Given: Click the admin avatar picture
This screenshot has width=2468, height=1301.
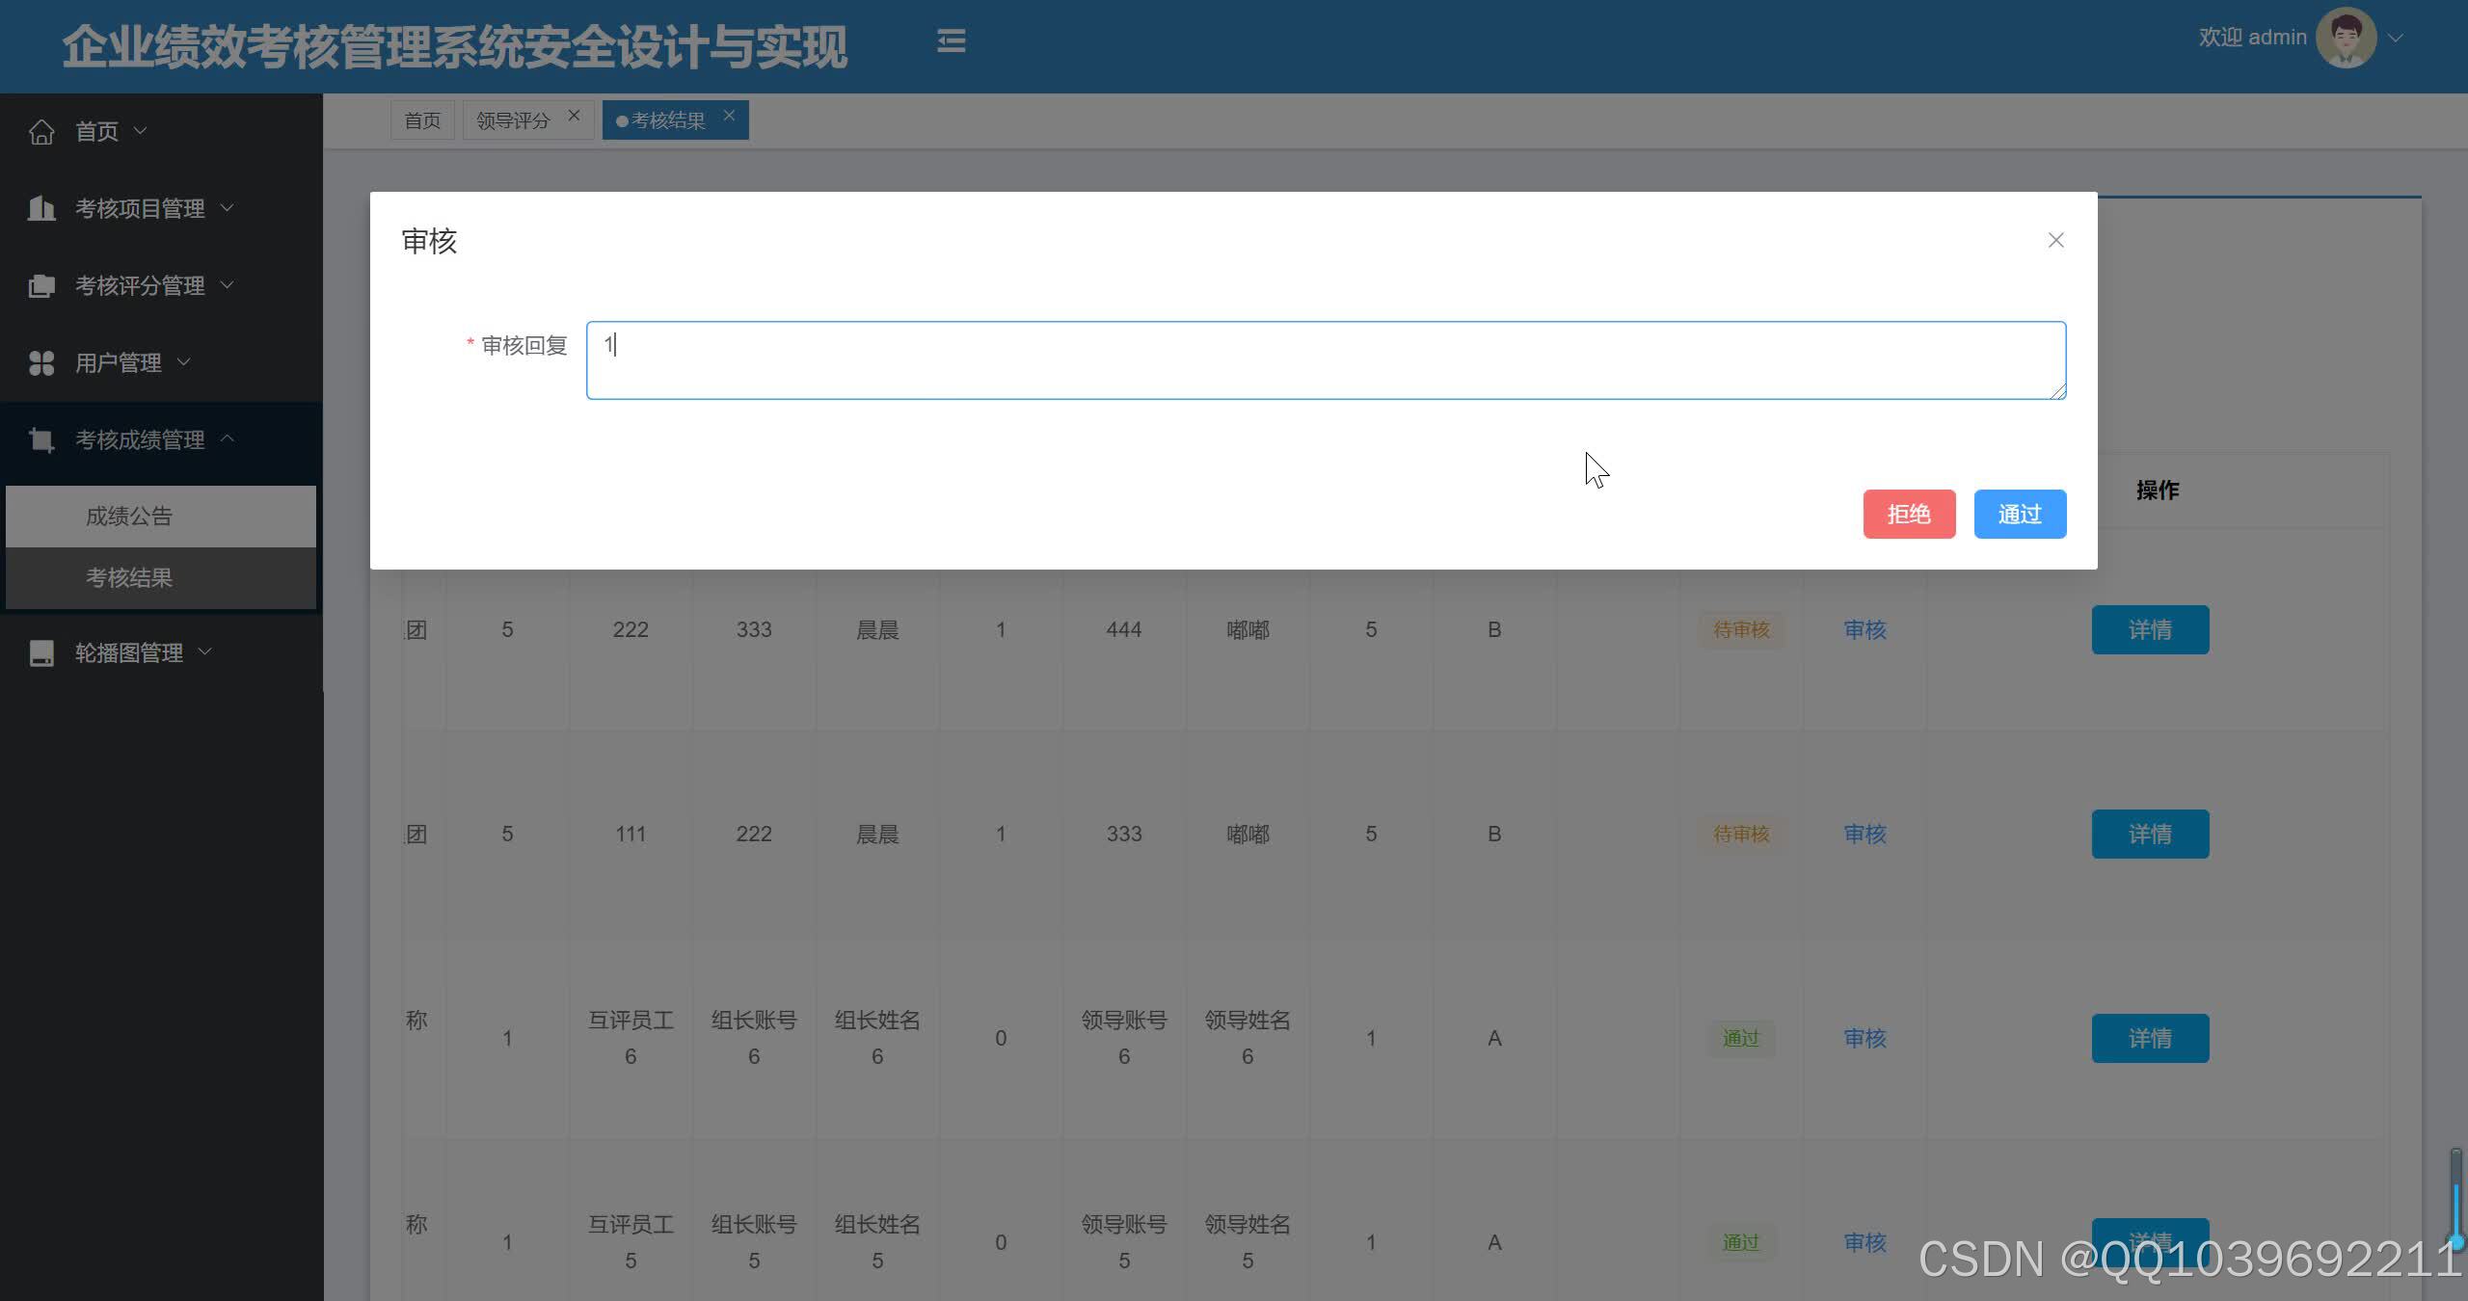Looking at the screenshot, I should 2346,39.
